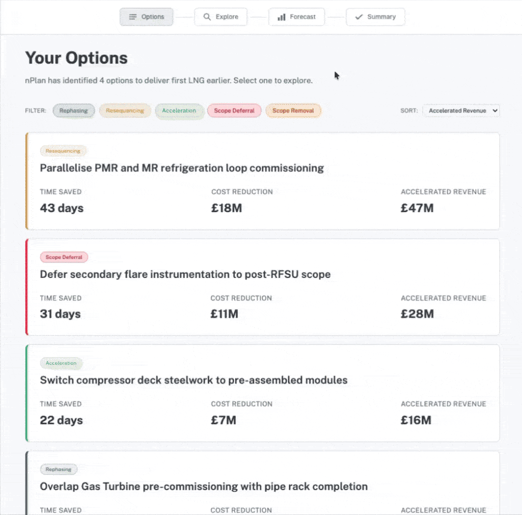Toggle the Scope Deferral filter pill
Viewport: 522px width, 515px height.
point(234,111)
